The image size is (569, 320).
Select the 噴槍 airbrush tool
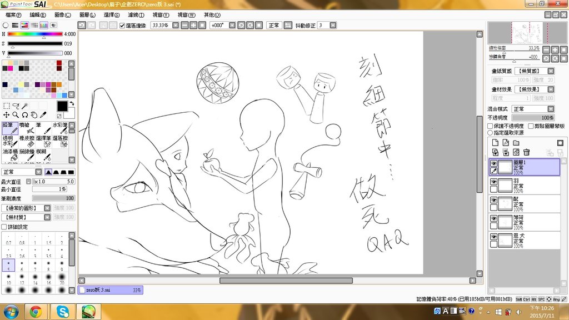pyautogui.click(x=27, y=128)
